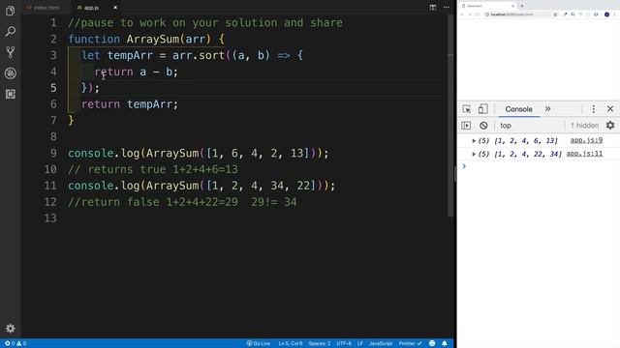This screenshot has height=348, width=620.
Task: Expand the [1, 2, 4, 22, 34] array
Action: pyautogui.click(x=474, y=154)
